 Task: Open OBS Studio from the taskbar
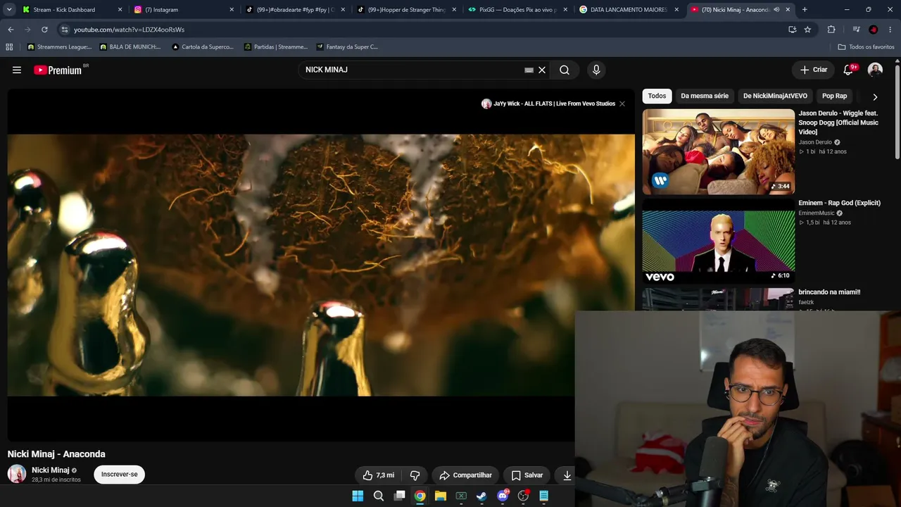click(x=523, y=496)
